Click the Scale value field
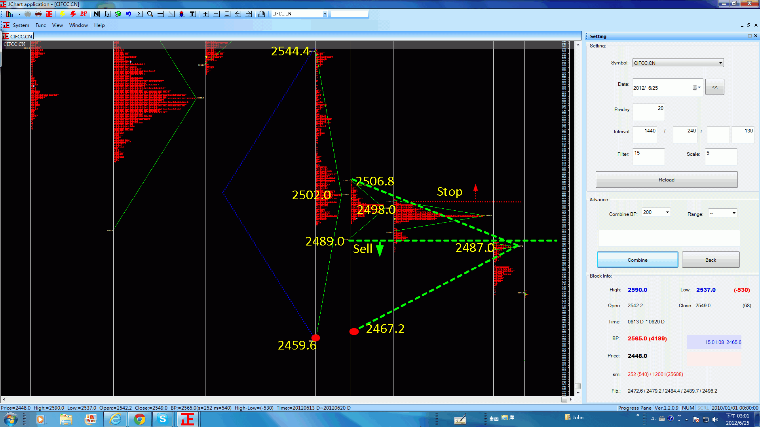Image resolution: width=760 pixels, height=427 pixels. [721, 157]
